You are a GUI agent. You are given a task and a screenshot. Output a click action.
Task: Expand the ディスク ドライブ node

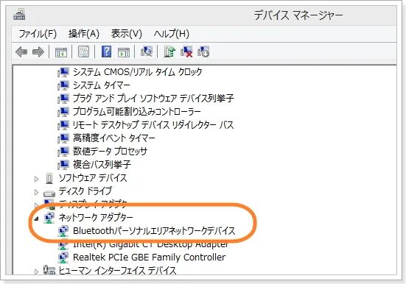pos(37,192)
